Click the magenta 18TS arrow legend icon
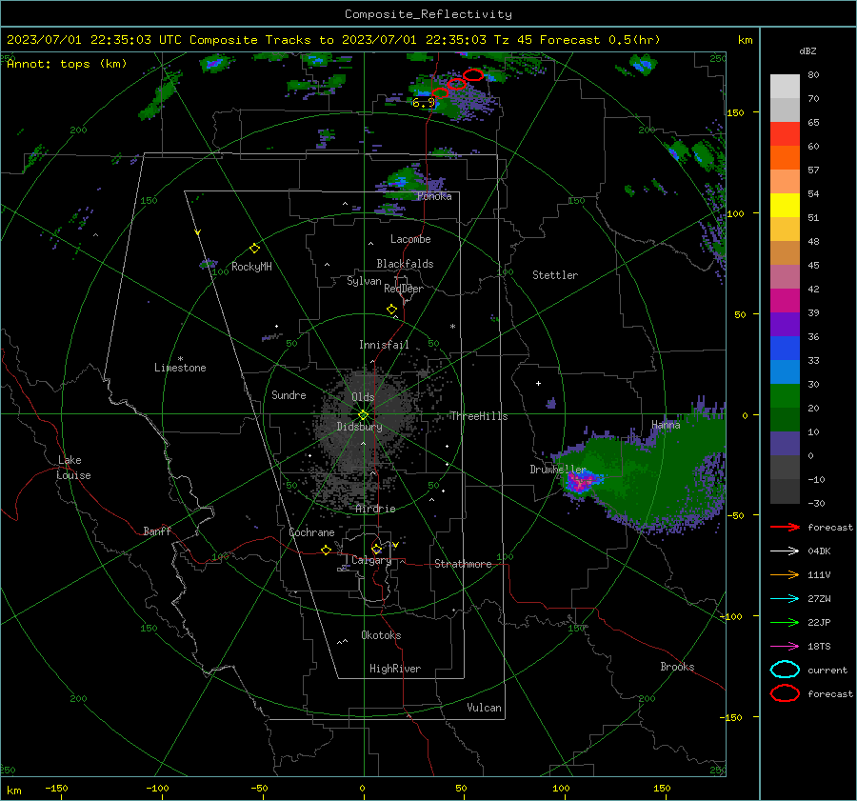857x801 pixels. tap(785, 647)
